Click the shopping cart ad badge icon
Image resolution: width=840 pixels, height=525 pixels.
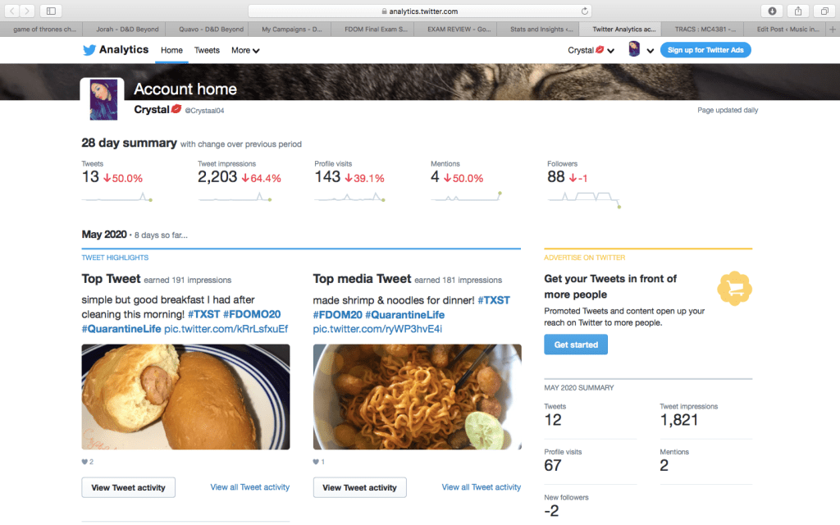pos(734,288)
